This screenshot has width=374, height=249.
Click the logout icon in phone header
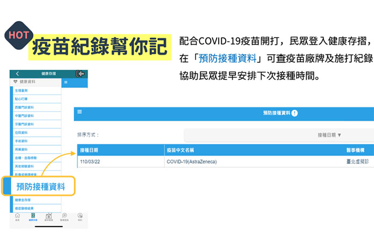pos(81,74)
